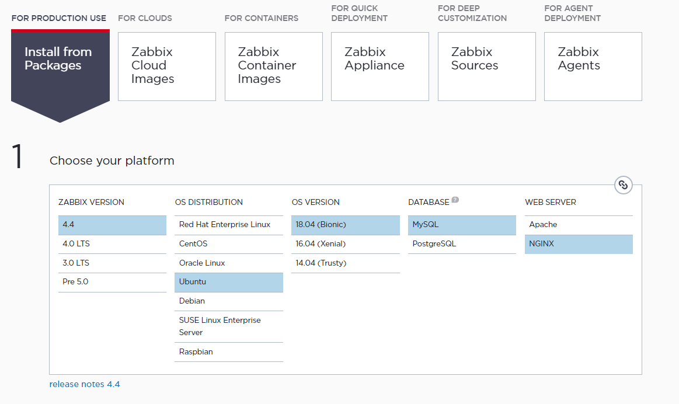This screenshot has height=404, width=679.
Task: Open the Zabbix Cloud Images tab
Action: point(167,66)
